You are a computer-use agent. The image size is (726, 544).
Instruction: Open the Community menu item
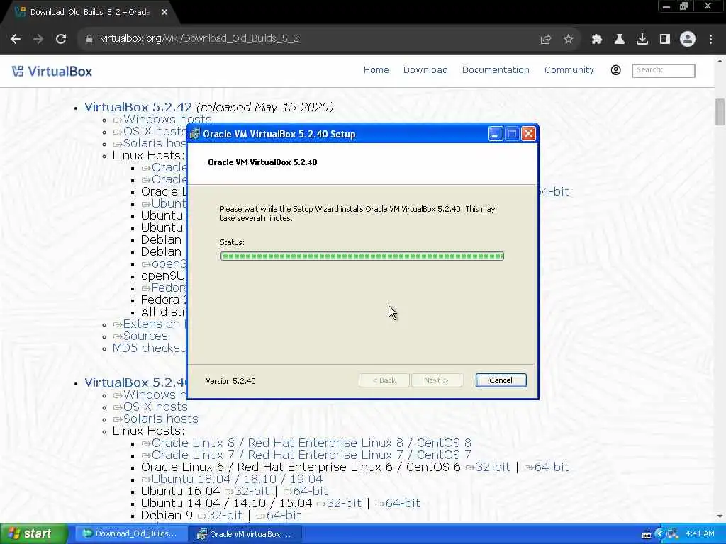pyautogui.click(x=569, y=70)
